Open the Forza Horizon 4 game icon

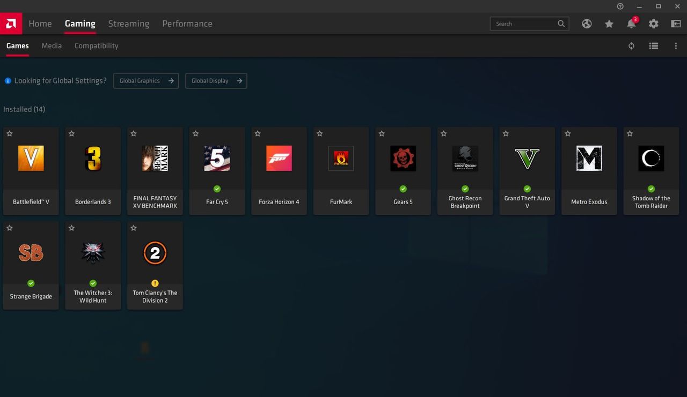pyautogui.click(x=279, y=159)
